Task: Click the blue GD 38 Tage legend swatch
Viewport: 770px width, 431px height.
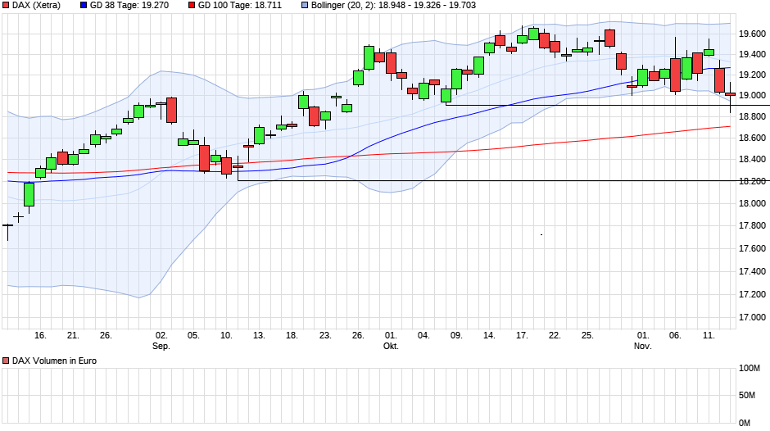Action: click(x=84, y=6)
